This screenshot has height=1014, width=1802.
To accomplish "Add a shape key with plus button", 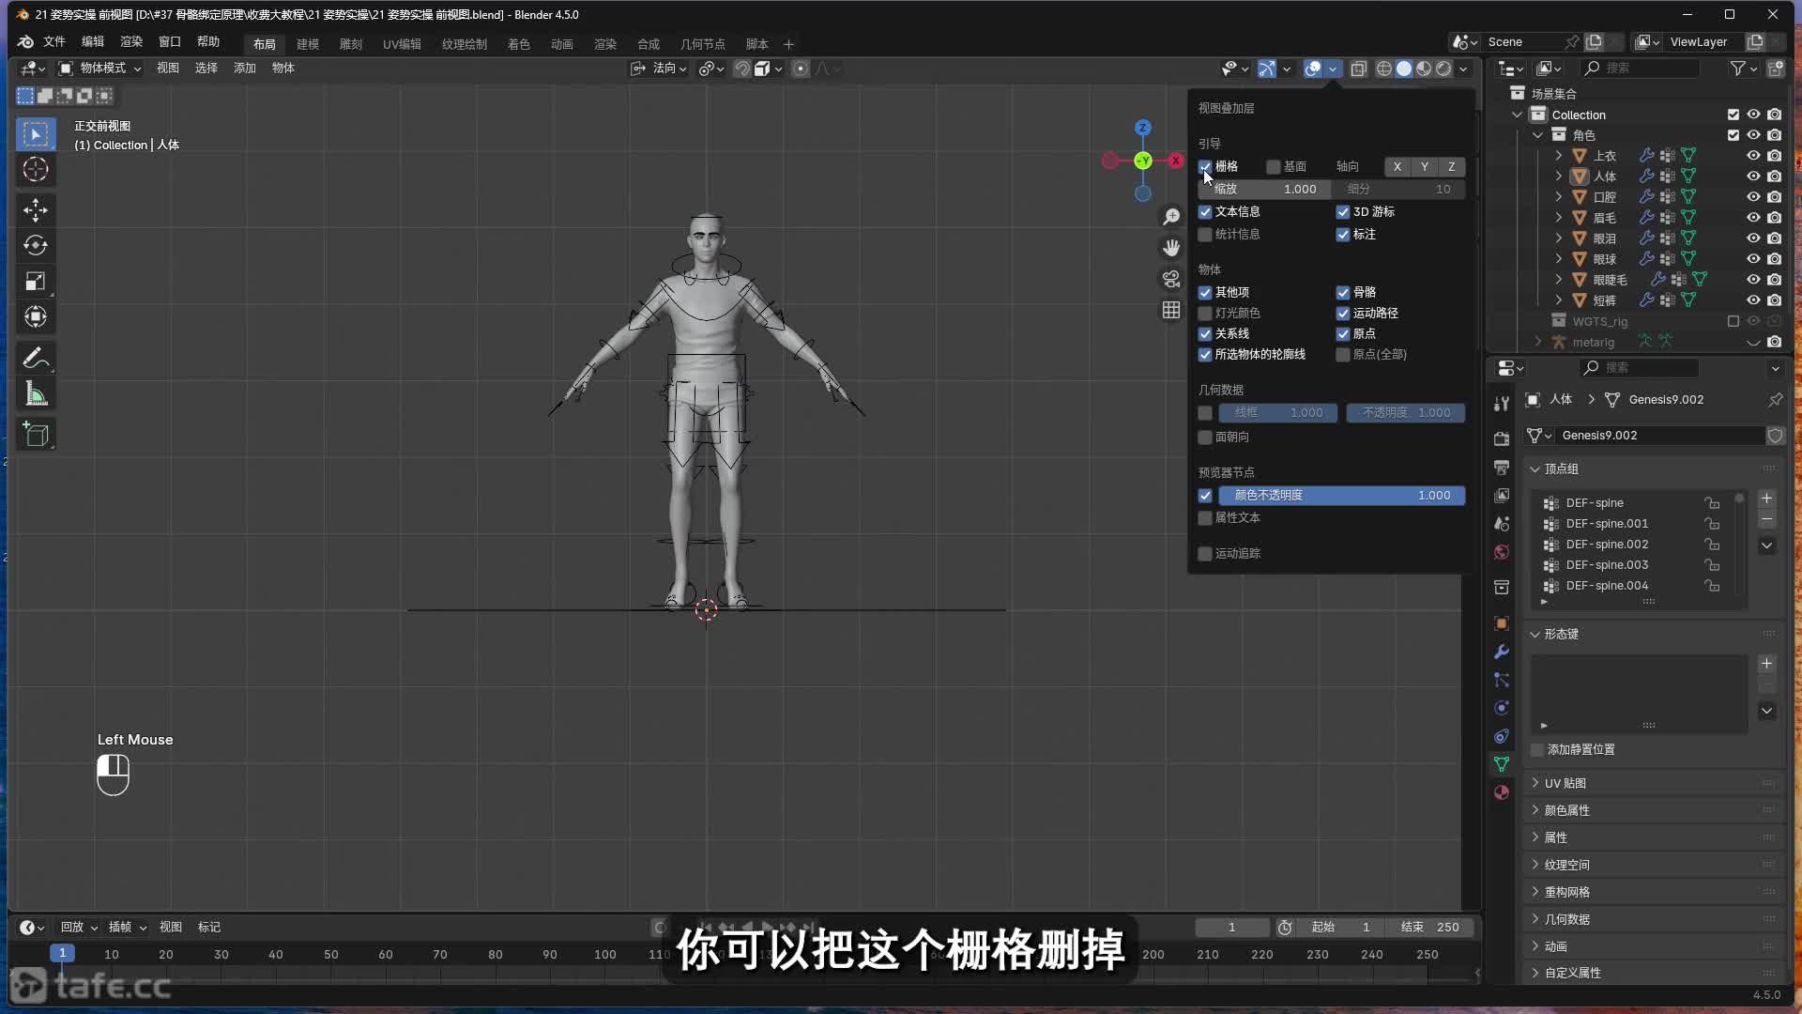I will click(1766, 664).
